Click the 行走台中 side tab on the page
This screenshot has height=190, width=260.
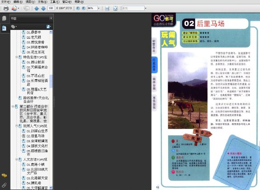click(x=154, y=65)
